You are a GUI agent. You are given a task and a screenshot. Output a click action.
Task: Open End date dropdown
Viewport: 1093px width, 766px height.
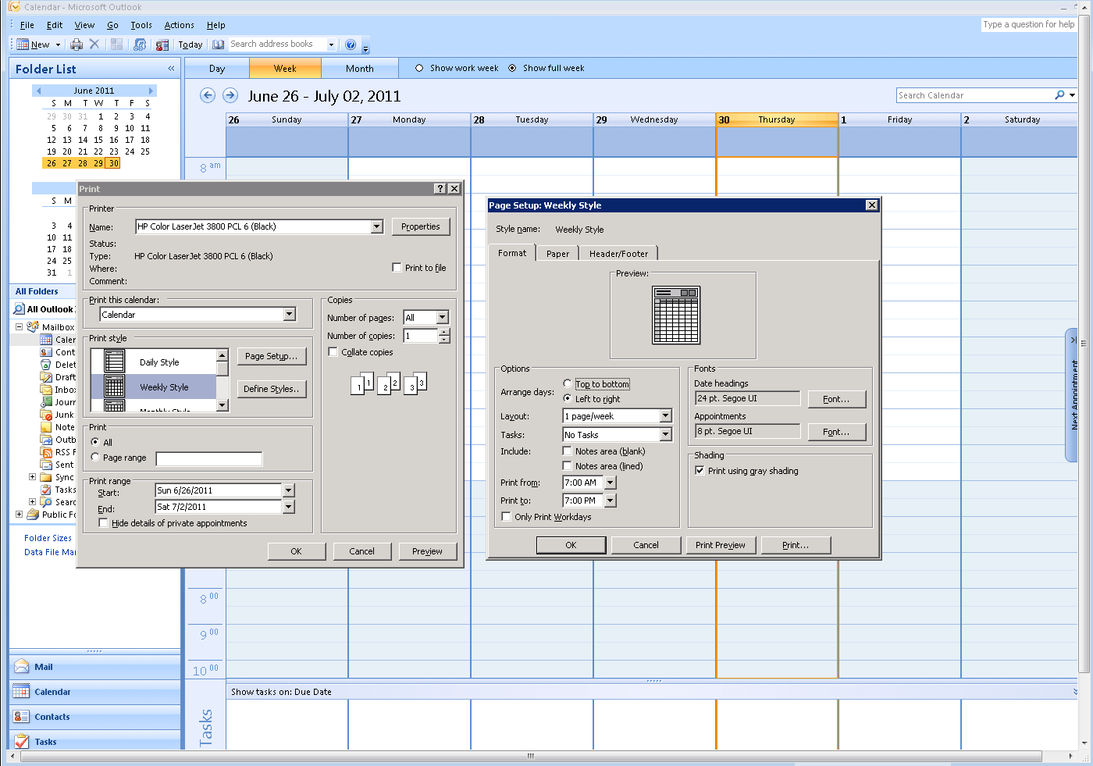point(288,507)
